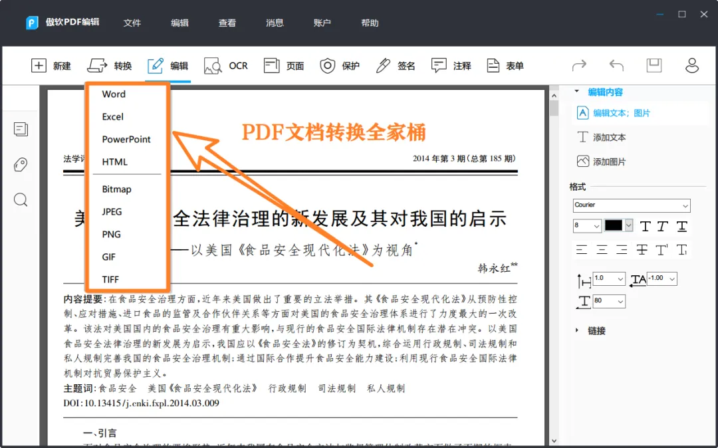This screenshot has height=448, width=718.
Task: Open the text color dropdown arrow
Action: [629, 225]
